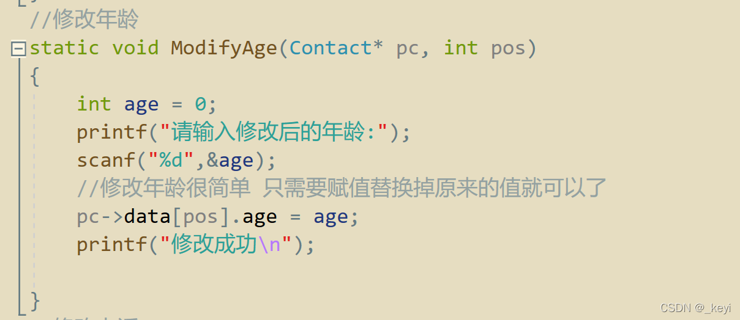The width and height of the screenshot is (740, 320).
Task: Click the Contact* type in the parameters
Action: click(336, 47)
